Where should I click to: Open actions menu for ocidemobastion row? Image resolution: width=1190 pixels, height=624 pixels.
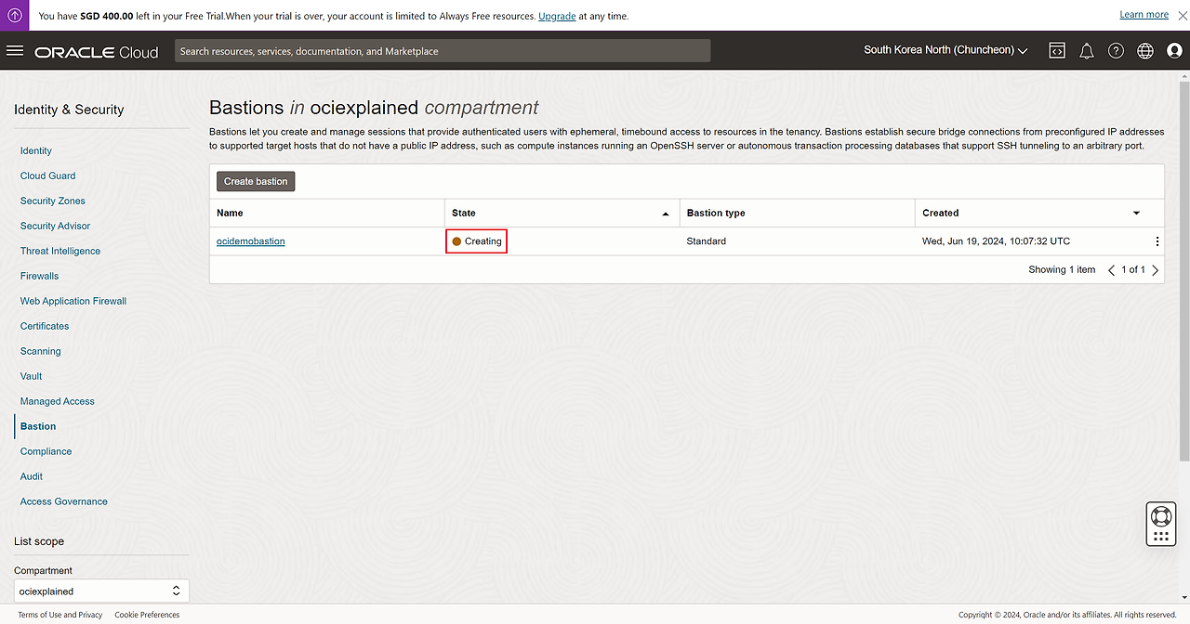(x=1157, y=241)
